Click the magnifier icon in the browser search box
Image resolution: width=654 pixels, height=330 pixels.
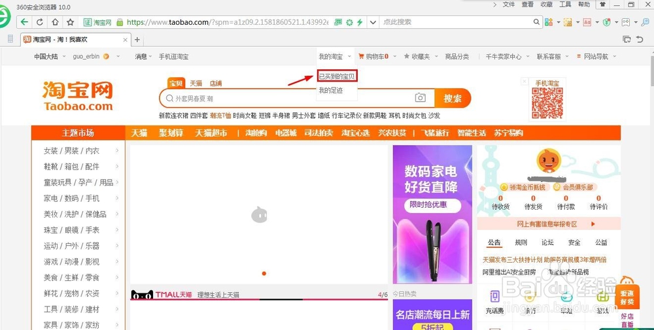[x=537, y=22]
